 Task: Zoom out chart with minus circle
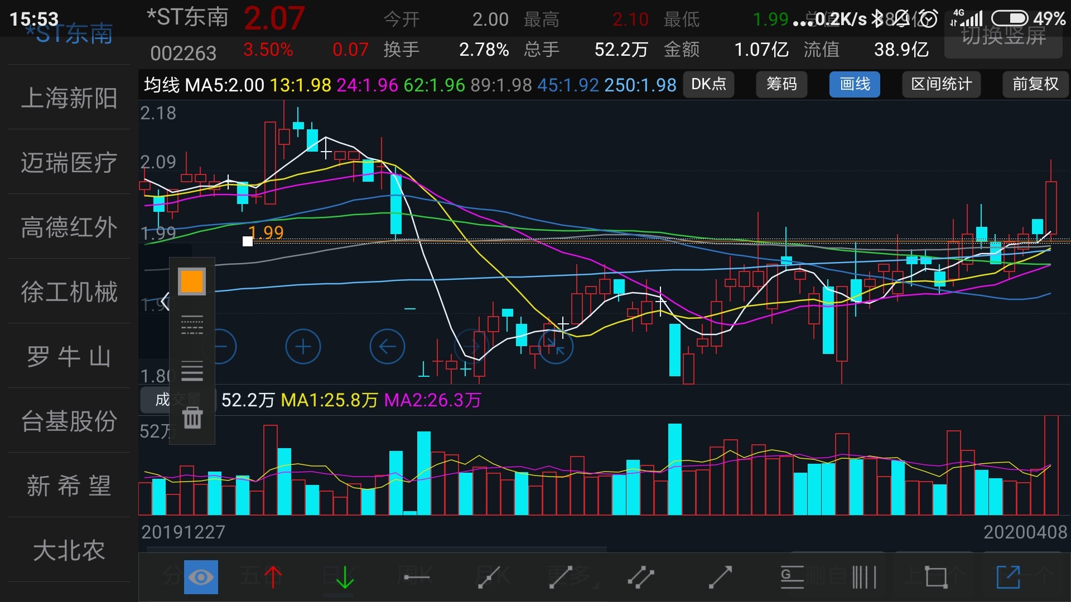221,347
